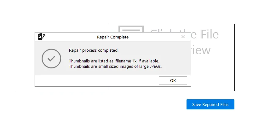Viewport: 253px width, 134px height.
Task: Select the 'Repair process completed.' message
Action: click(x=94, y=50)
